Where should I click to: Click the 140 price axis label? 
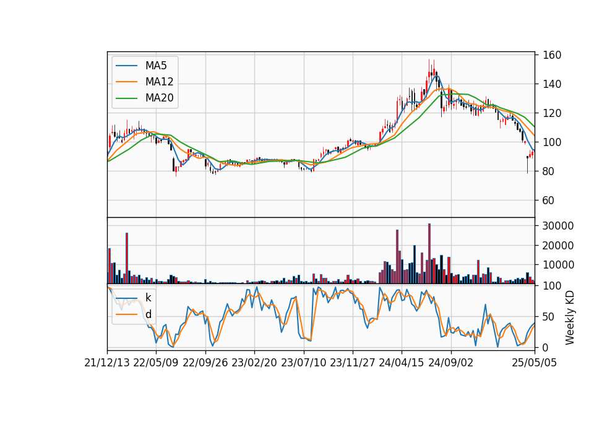552,84
